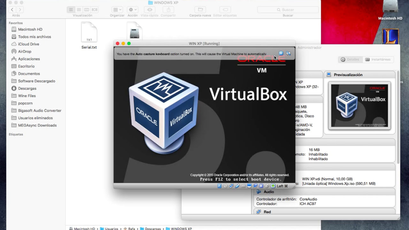Click the don't-show-again icon on the notification bar
This screenshot has height=230, width=409.
pyautogui.click(x=288, y=53)
